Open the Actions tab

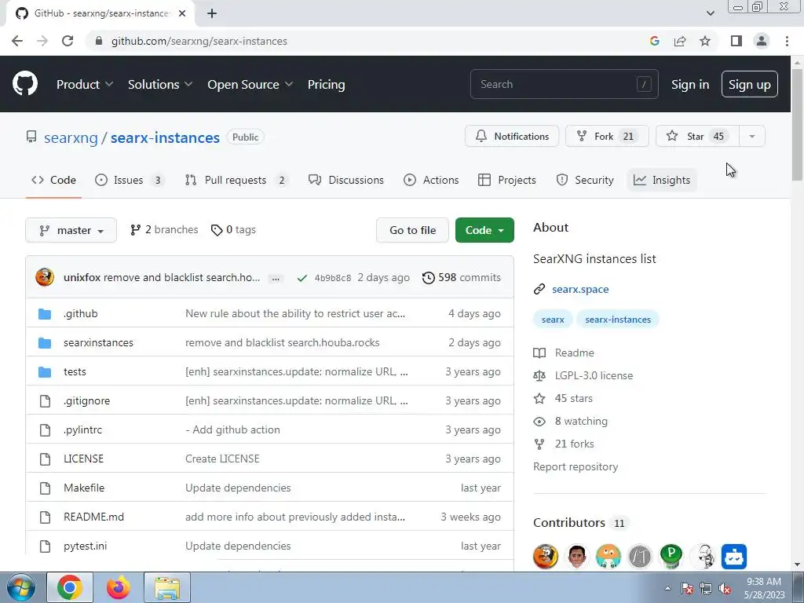[431, 180]
